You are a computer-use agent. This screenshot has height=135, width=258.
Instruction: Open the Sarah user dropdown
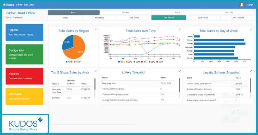(x=251, y=5)
